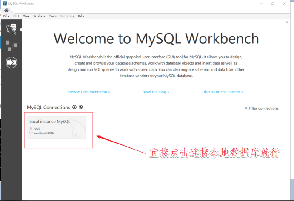Click Discuss on the Forums link
The width and height of the screenshot is (294, 201).
click(x=223, y=92)
